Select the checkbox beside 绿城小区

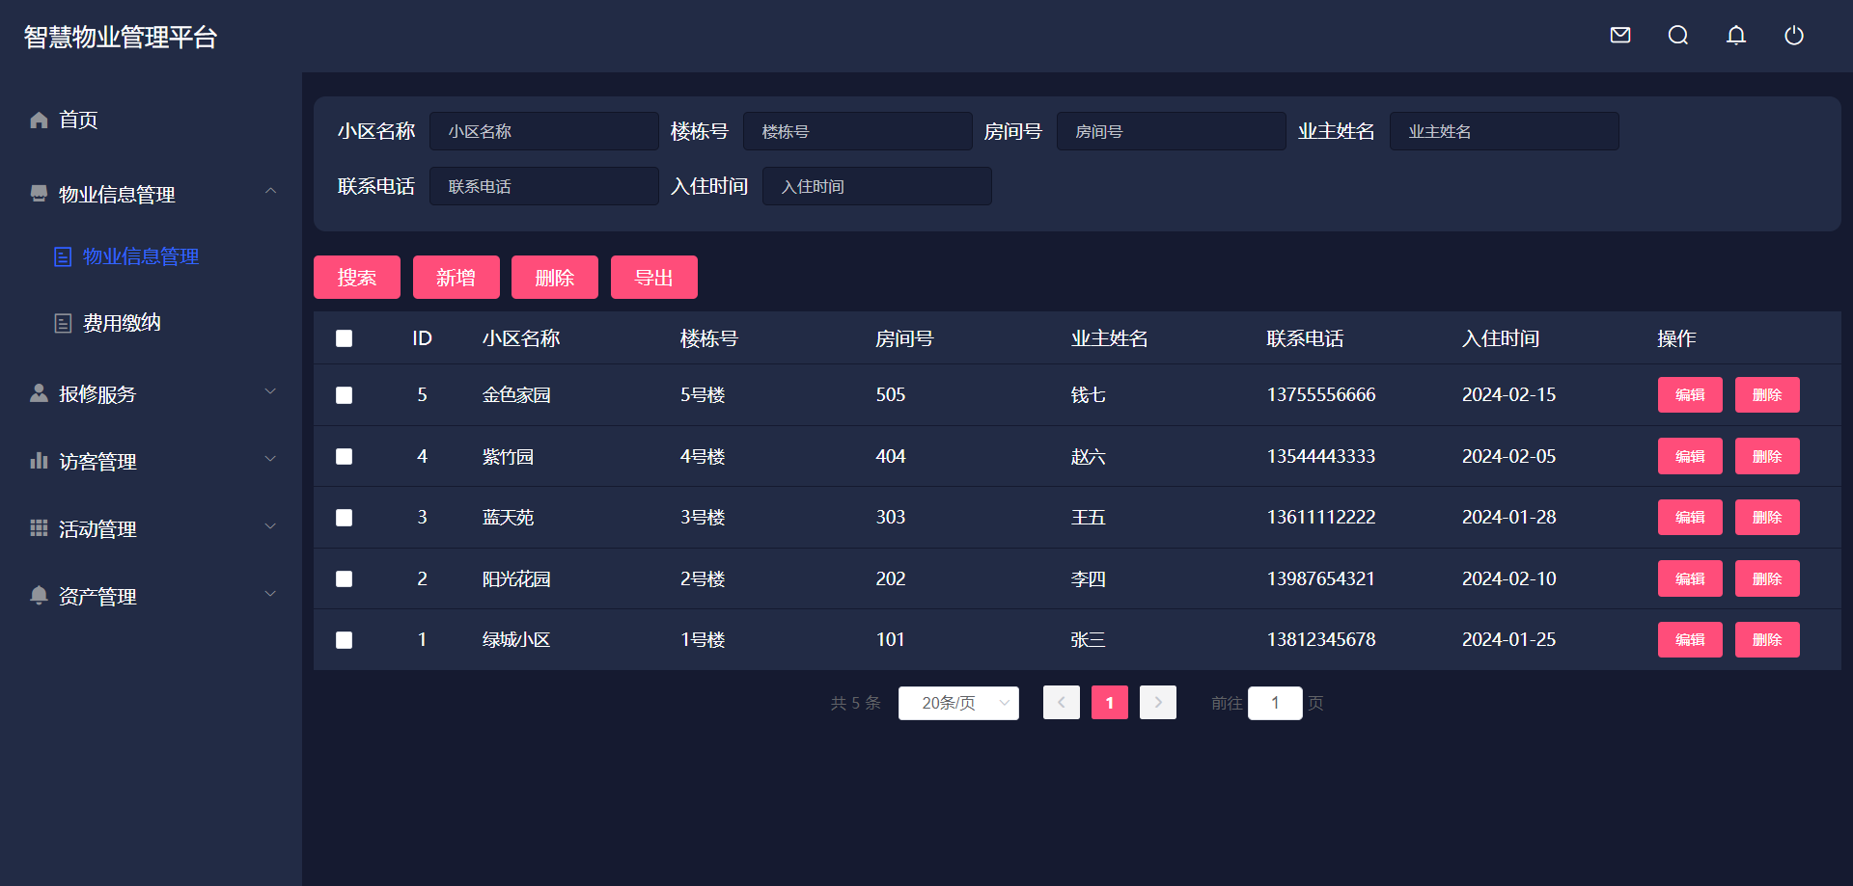point(344,639)
